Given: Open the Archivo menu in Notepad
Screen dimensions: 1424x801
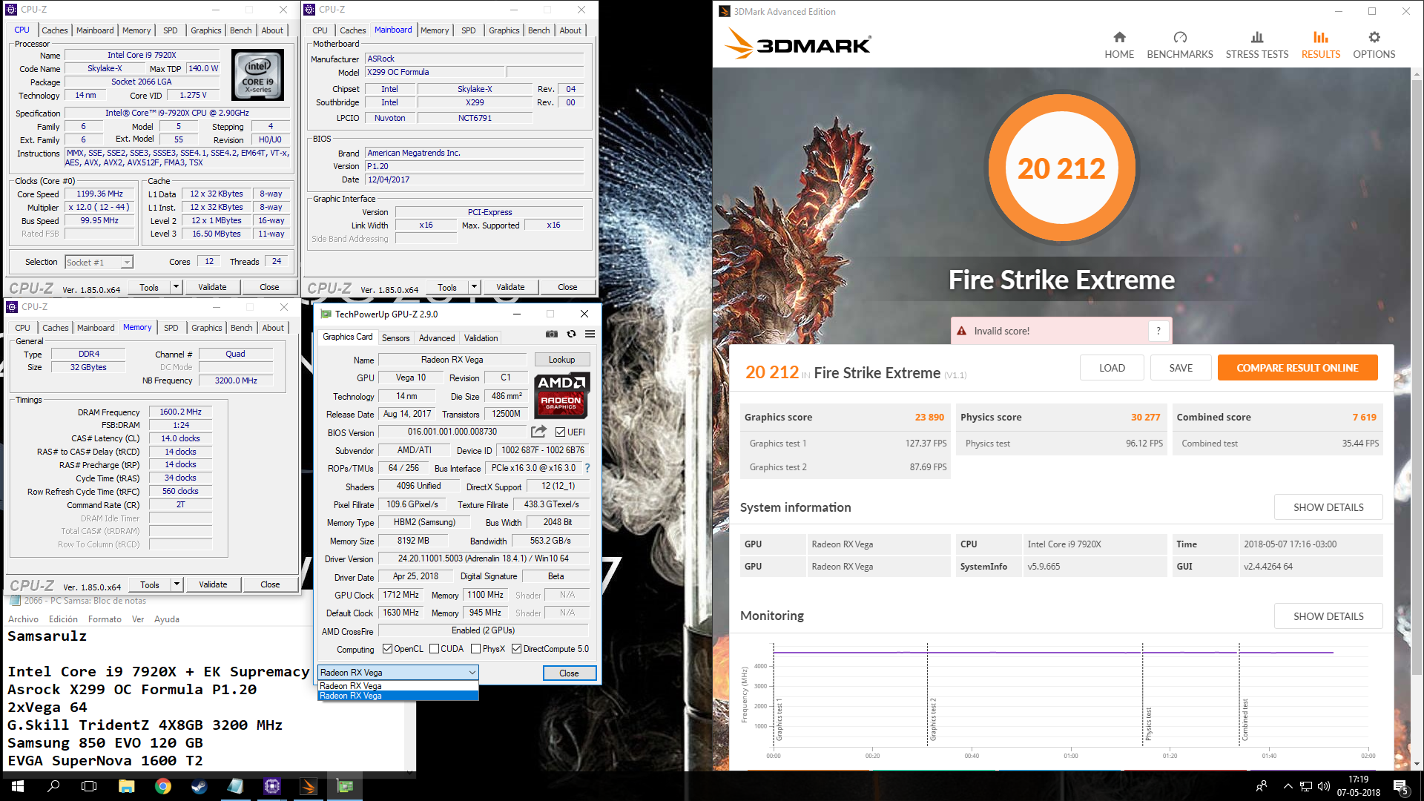Looking at the screenshot, I should (x=23, y=619).
